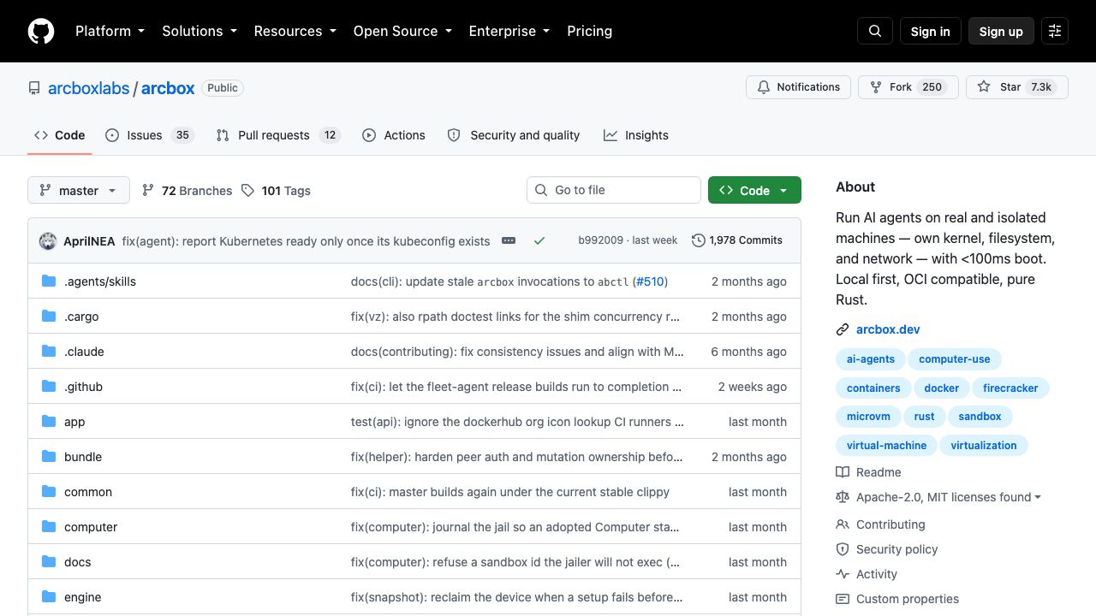The height and width of the screenshot is (616, 1096).
Task: Click the star icon in Star button
Action: click(984, 87)
